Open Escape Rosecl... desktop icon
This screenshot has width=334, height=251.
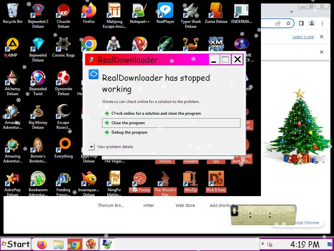pyautogui.click(x=64, y=117)
